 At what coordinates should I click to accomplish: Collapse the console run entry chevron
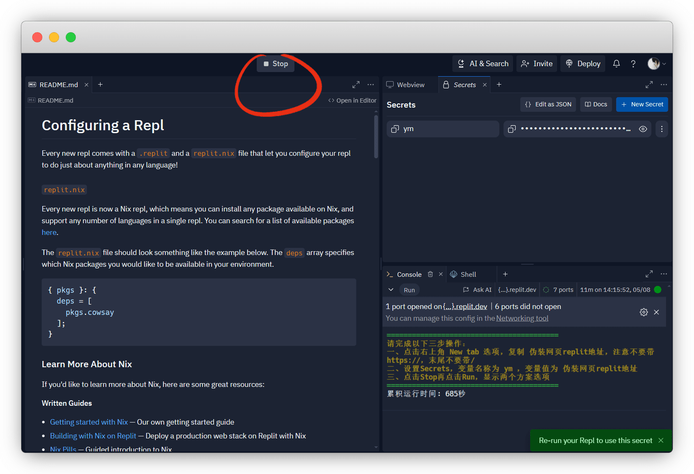tap(391, 290)
